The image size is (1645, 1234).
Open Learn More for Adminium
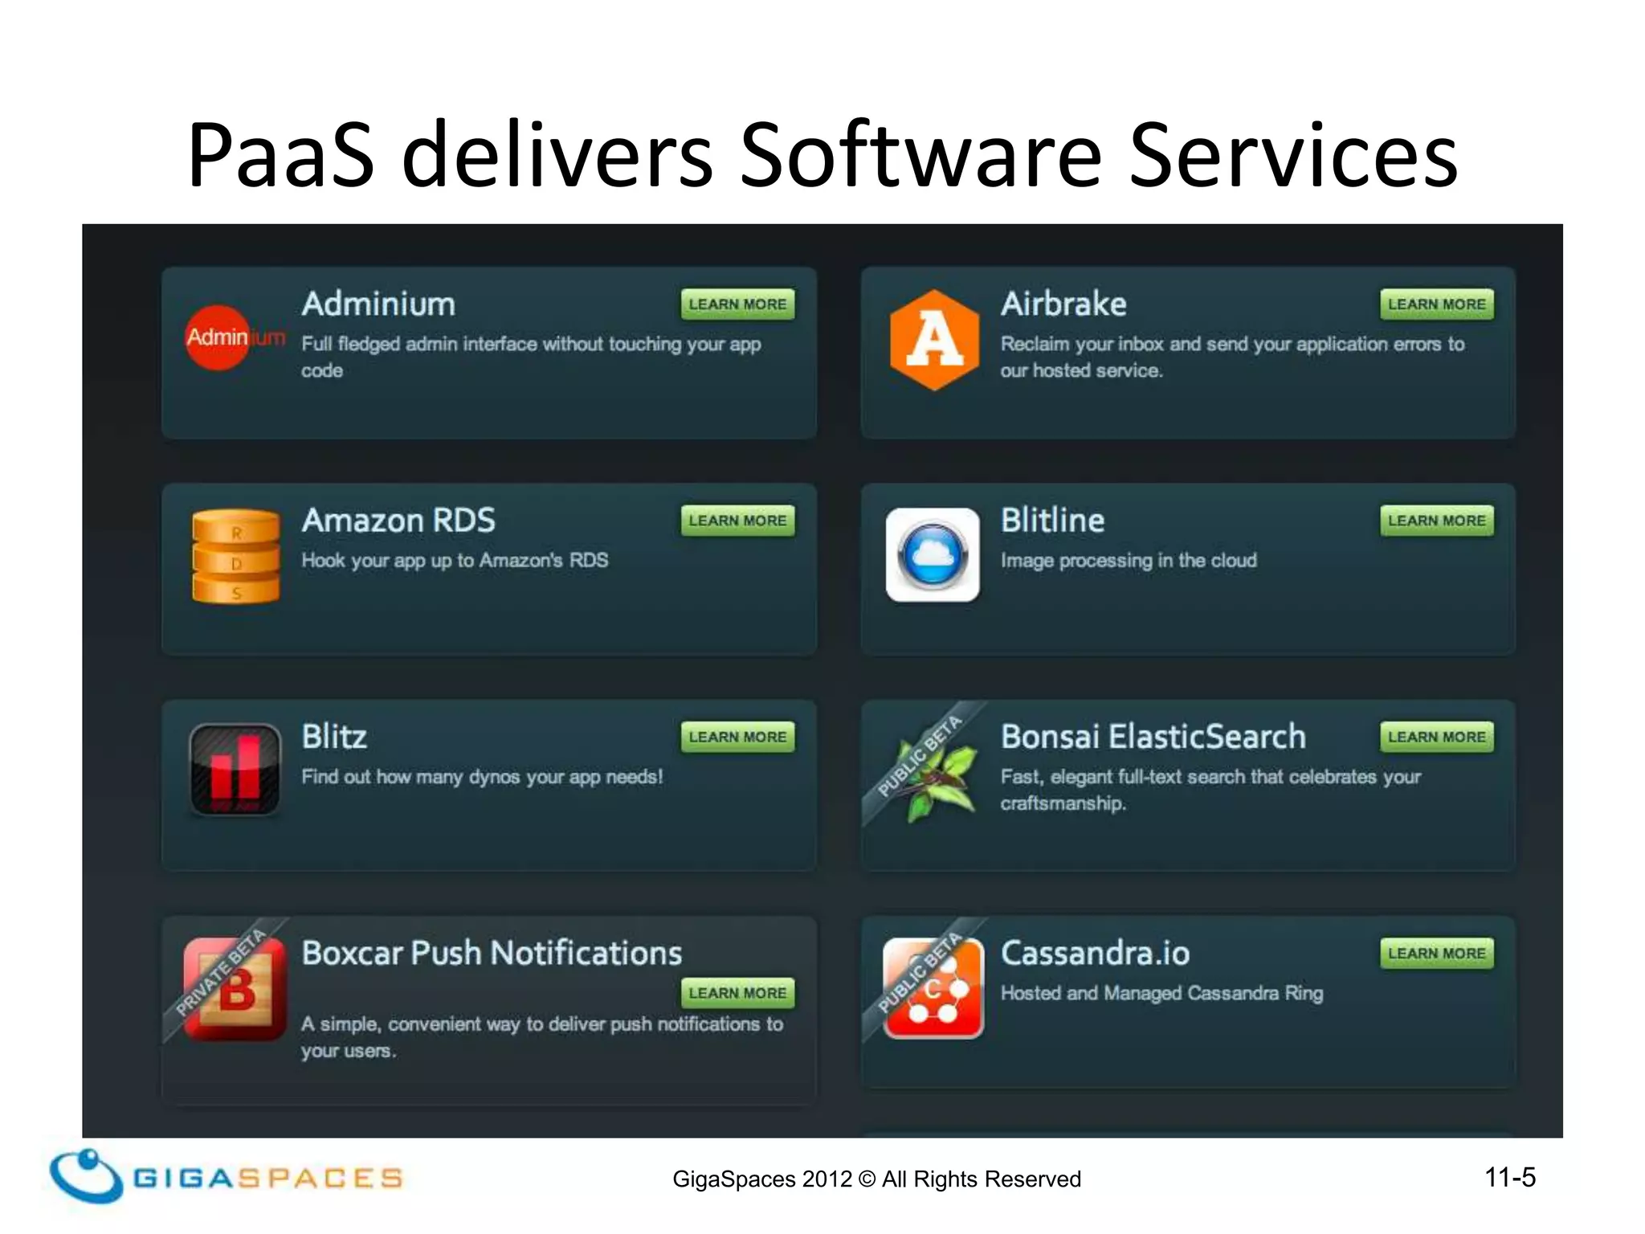coord(737,304)
